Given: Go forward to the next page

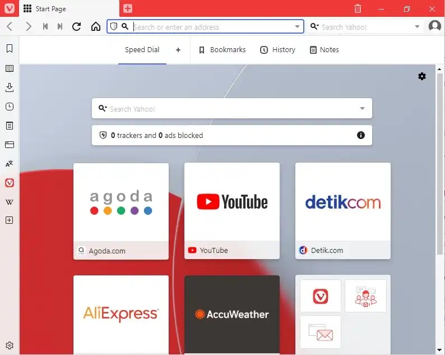Looking at the screenshot, I should [29, 27].
